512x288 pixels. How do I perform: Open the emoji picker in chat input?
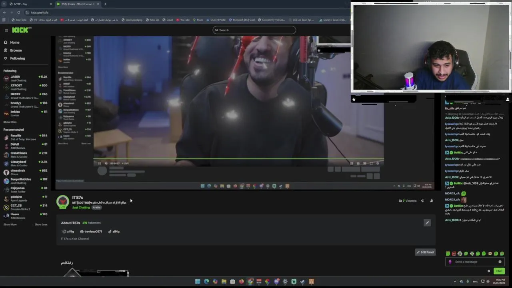coord(500,262)
